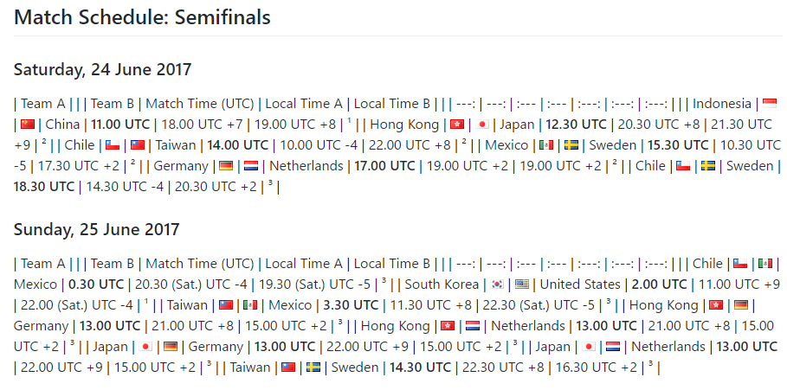Click the bold 11.00 UTC match time
This screenshot has height=390, width=787.
(x=120, y=125)
